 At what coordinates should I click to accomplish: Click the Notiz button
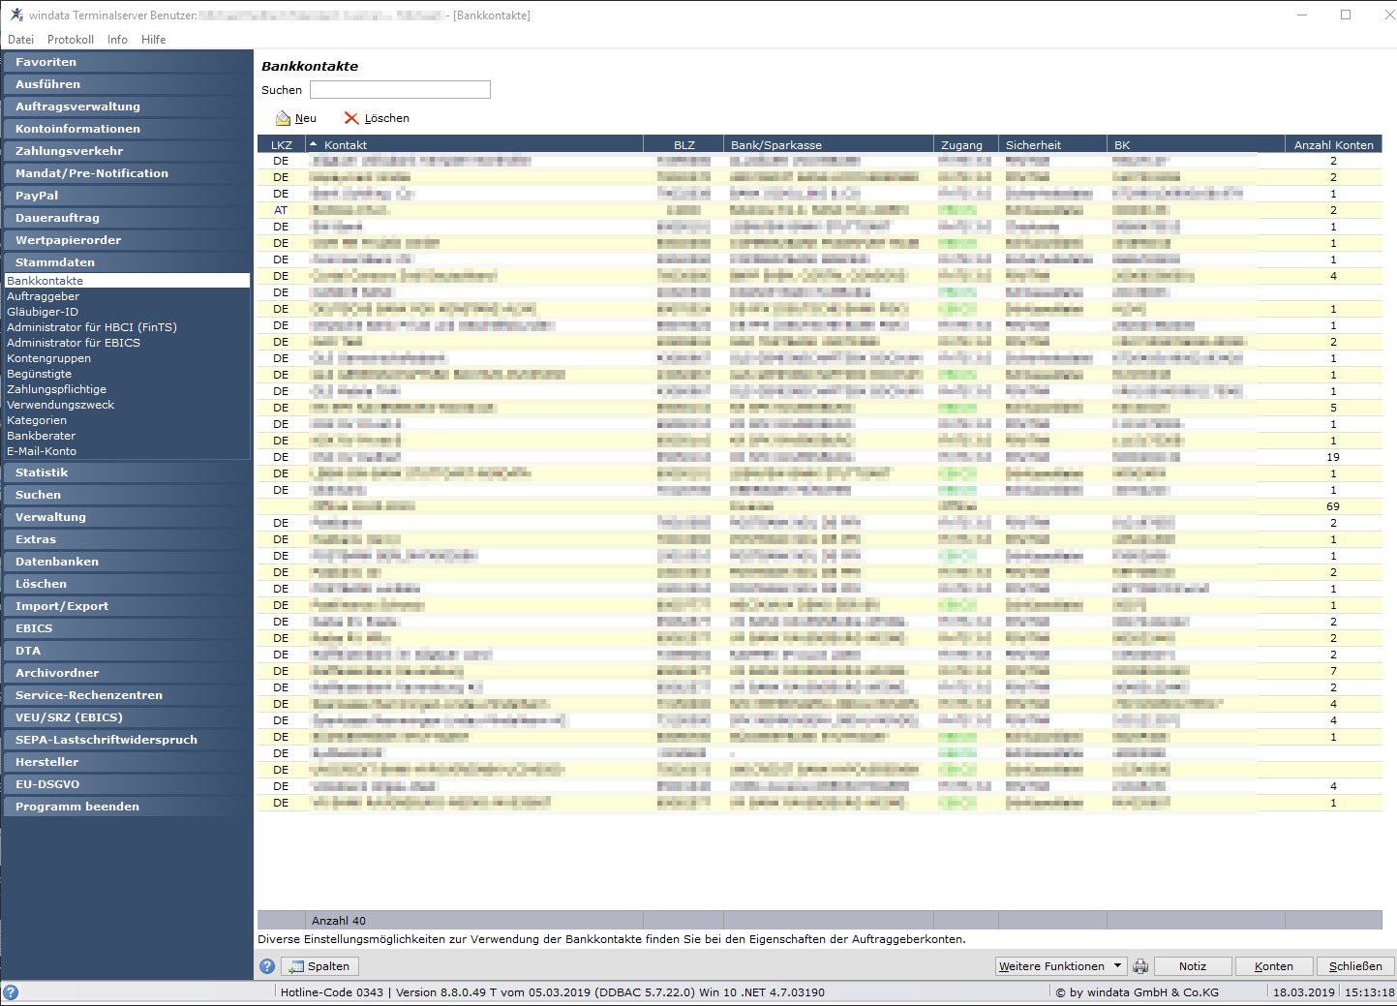(x=1193, y=966)
